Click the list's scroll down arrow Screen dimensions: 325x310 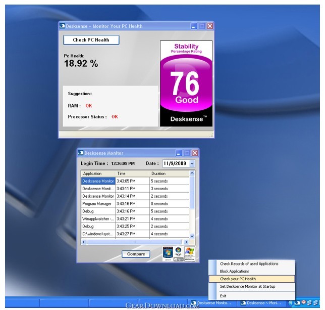pos(192,236)
